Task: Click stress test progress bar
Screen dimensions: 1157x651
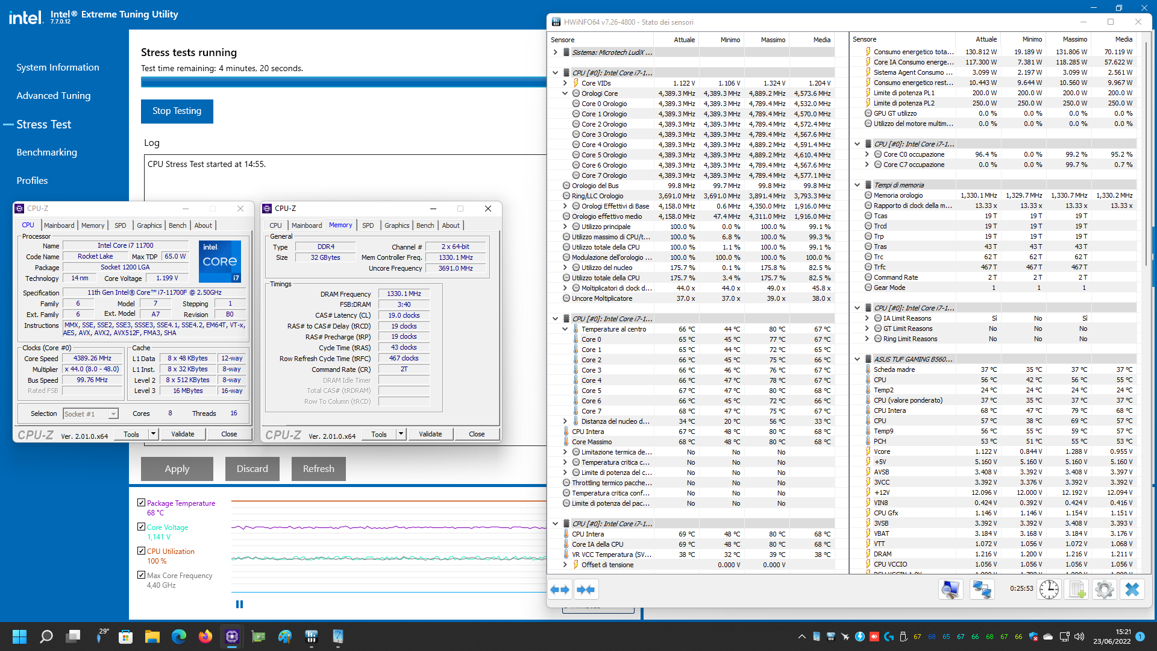Action: click(x=343, y=82)
